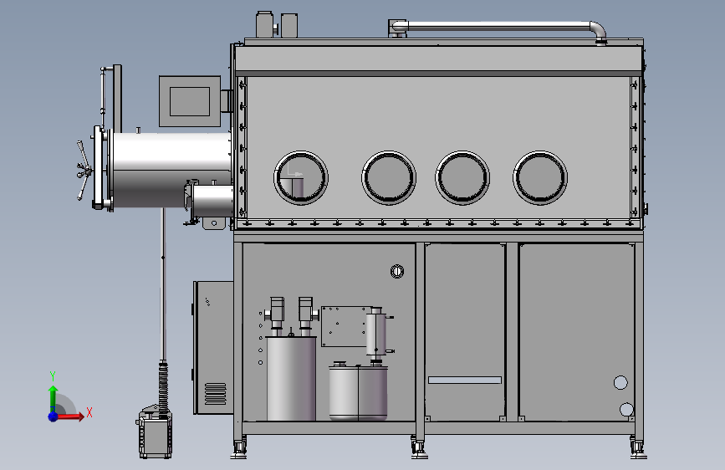Select the tall purifier canister in cabinet
Image resolution: width=725 pixels, height=470 pixels.
coord(291,378)
